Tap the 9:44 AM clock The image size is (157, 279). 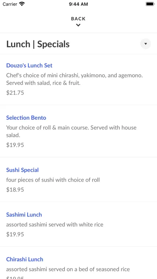(78, 4)
